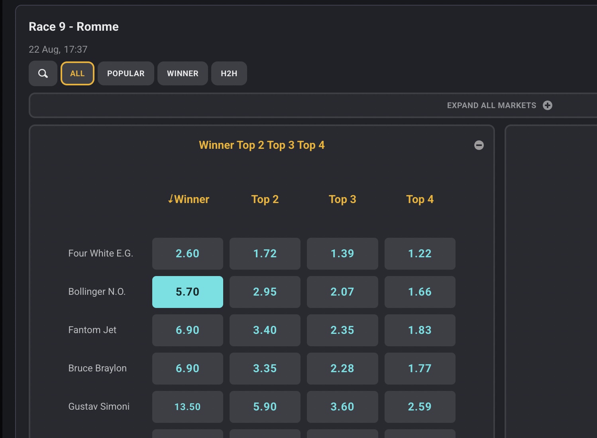Pick Four White E.G. Top 3 odds 1.39
The image size is (597, 438).
[342, 254]
